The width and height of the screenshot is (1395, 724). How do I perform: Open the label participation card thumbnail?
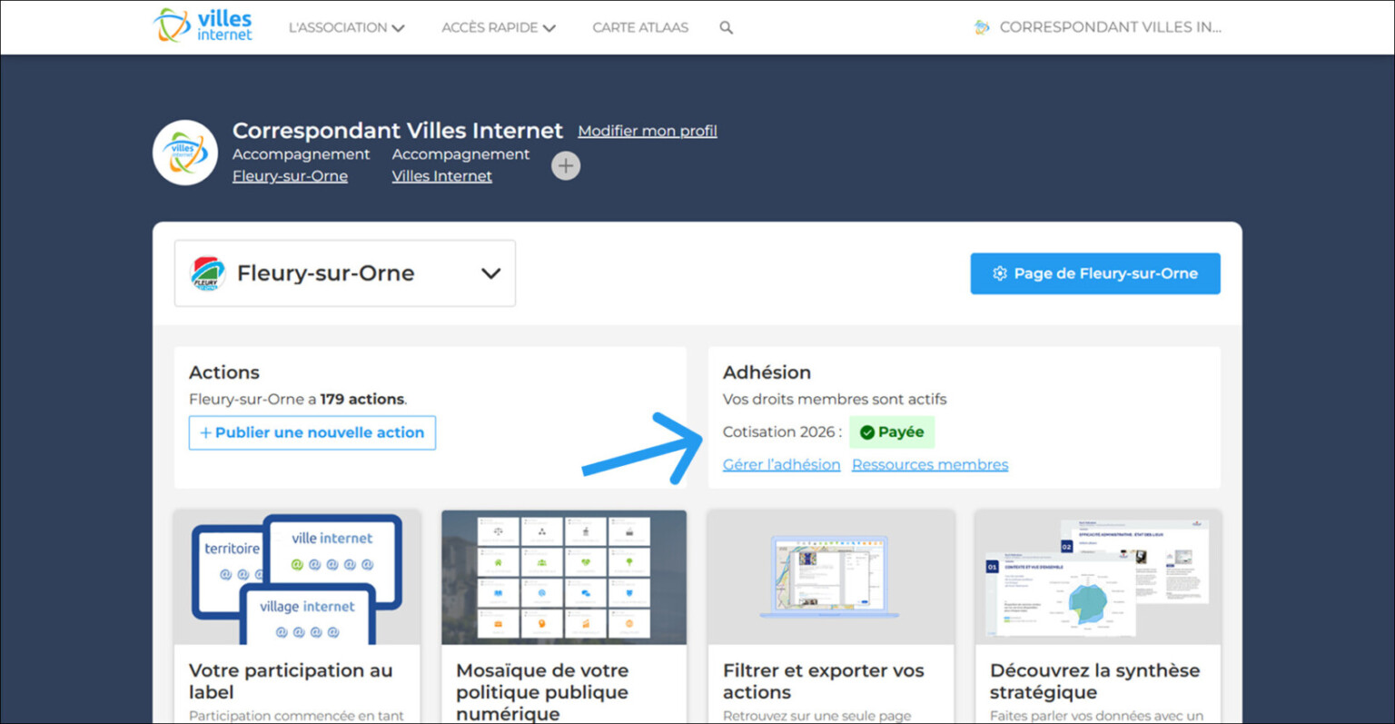click(297, 578)
